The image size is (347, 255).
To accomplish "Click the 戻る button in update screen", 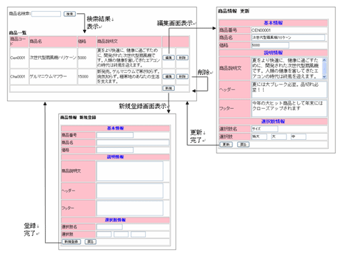I will tap(243, 145).
